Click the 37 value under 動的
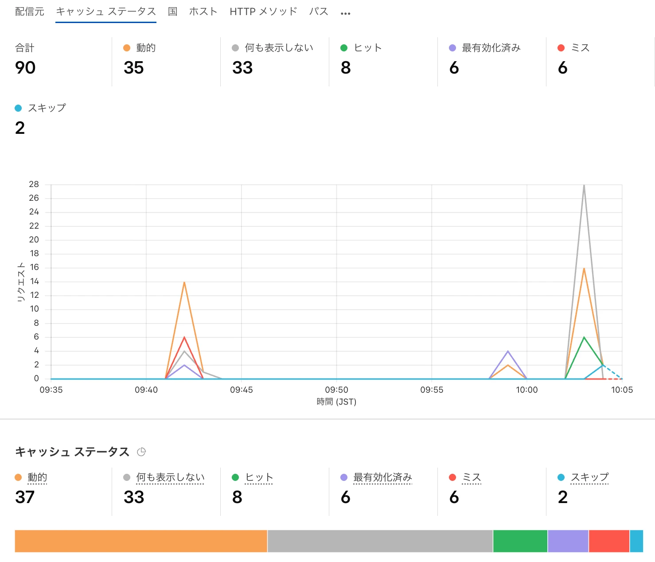Viewport: 655px width, 562px height. click(25, 497)
